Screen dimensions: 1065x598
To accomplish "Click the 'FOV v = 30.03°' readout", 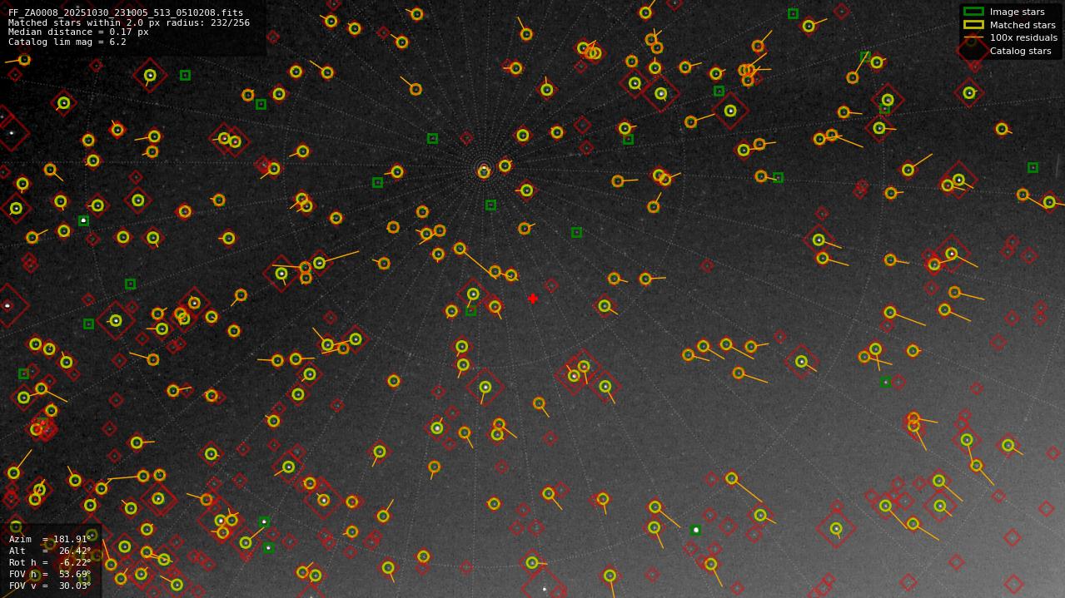I will [x=50, y=586].
